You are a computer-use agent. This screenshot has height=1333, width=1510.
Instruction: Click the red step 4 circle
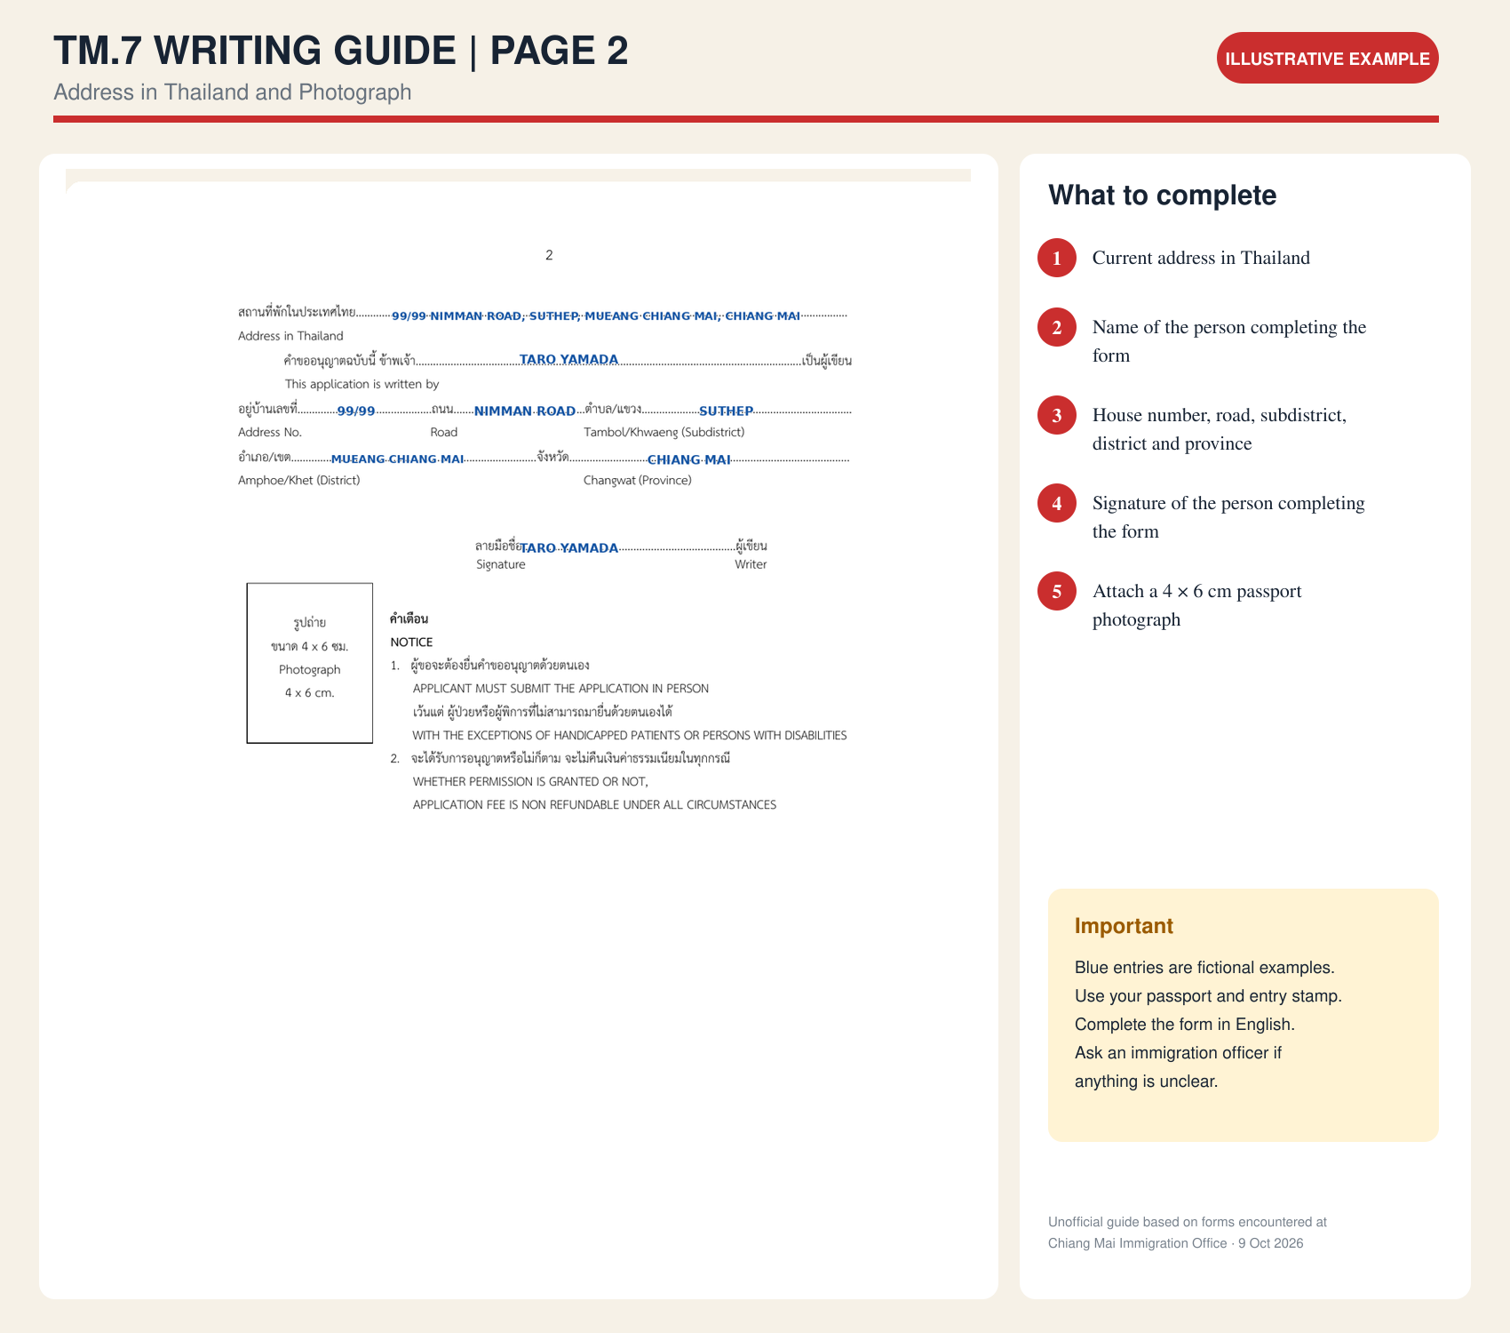(x=1057, y=503)
